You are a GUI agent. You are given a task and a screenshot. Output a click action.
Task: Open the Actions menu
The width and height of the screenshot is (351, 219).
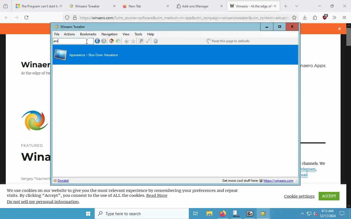[69, 34]
